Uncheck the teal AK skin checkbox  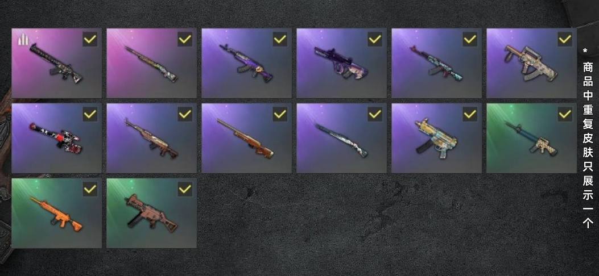click(x=470, y=39)
